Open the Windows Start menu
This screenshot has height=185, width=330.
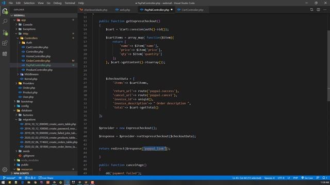(3, 182)
